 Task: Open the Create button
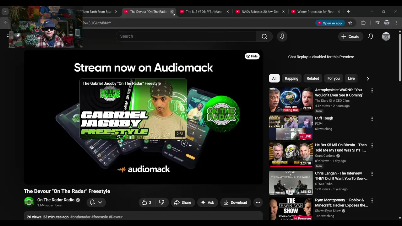(x=350, y=36)
